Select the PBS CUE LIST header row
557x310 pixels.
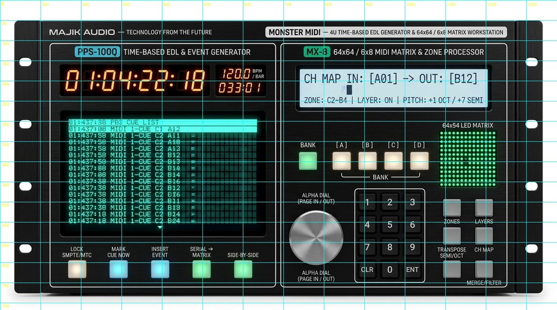(163, 122)
